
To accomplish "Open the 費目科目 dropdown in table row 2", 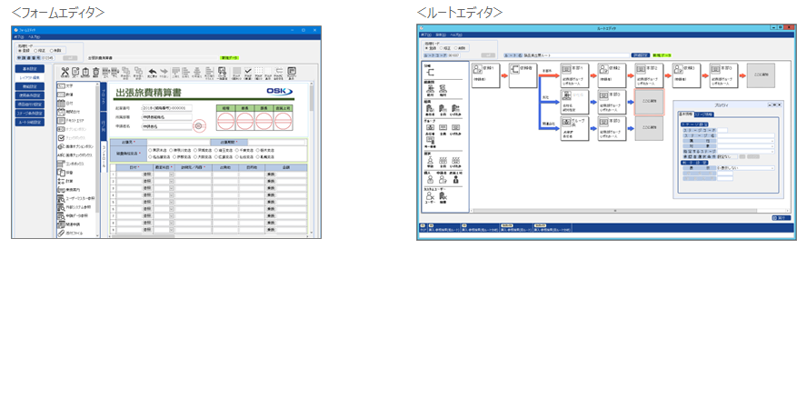I will click(x=171, y=181).
